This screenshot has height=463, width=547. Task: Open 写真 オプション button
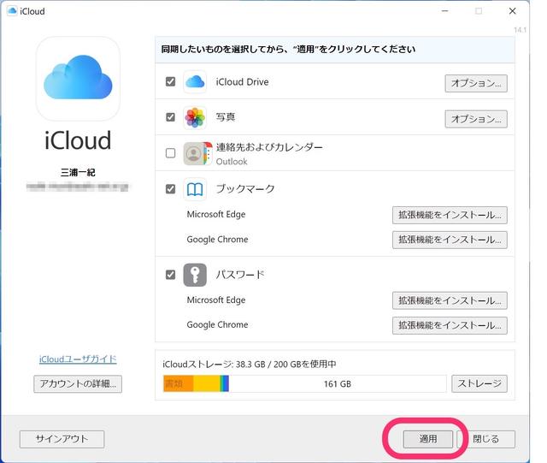tap(475, 118)
